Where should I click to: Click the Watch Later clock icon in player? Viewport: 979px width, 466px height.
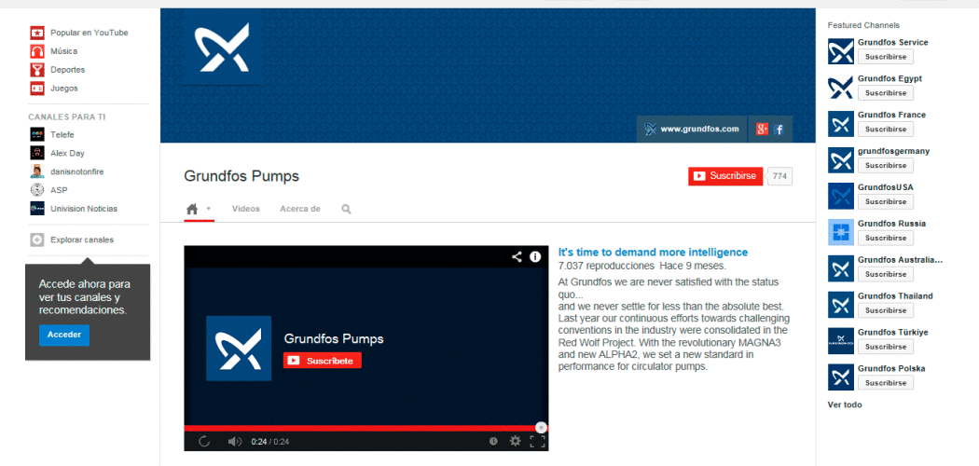click(493, 441)
